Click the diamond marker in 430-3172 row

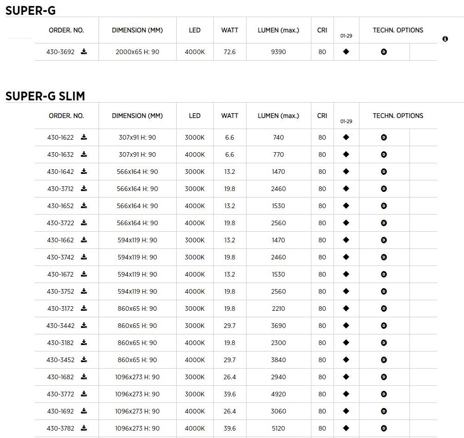(346, 308)
